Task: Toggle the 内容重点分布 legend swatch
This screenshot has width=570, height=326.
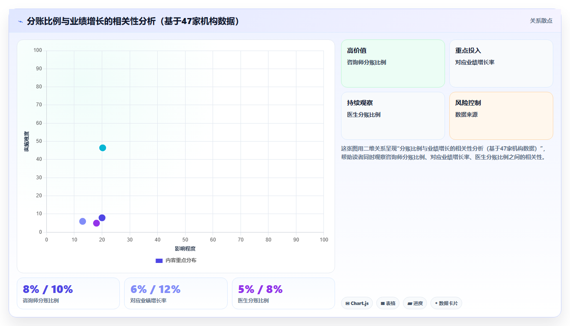Action: click(159, 260)
